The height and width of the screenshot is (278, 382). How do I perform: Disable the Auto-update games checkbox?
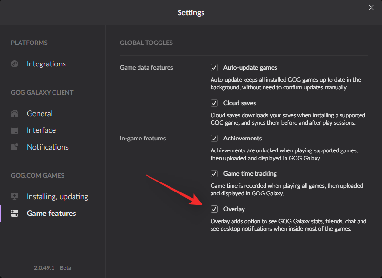pos(214,68)
